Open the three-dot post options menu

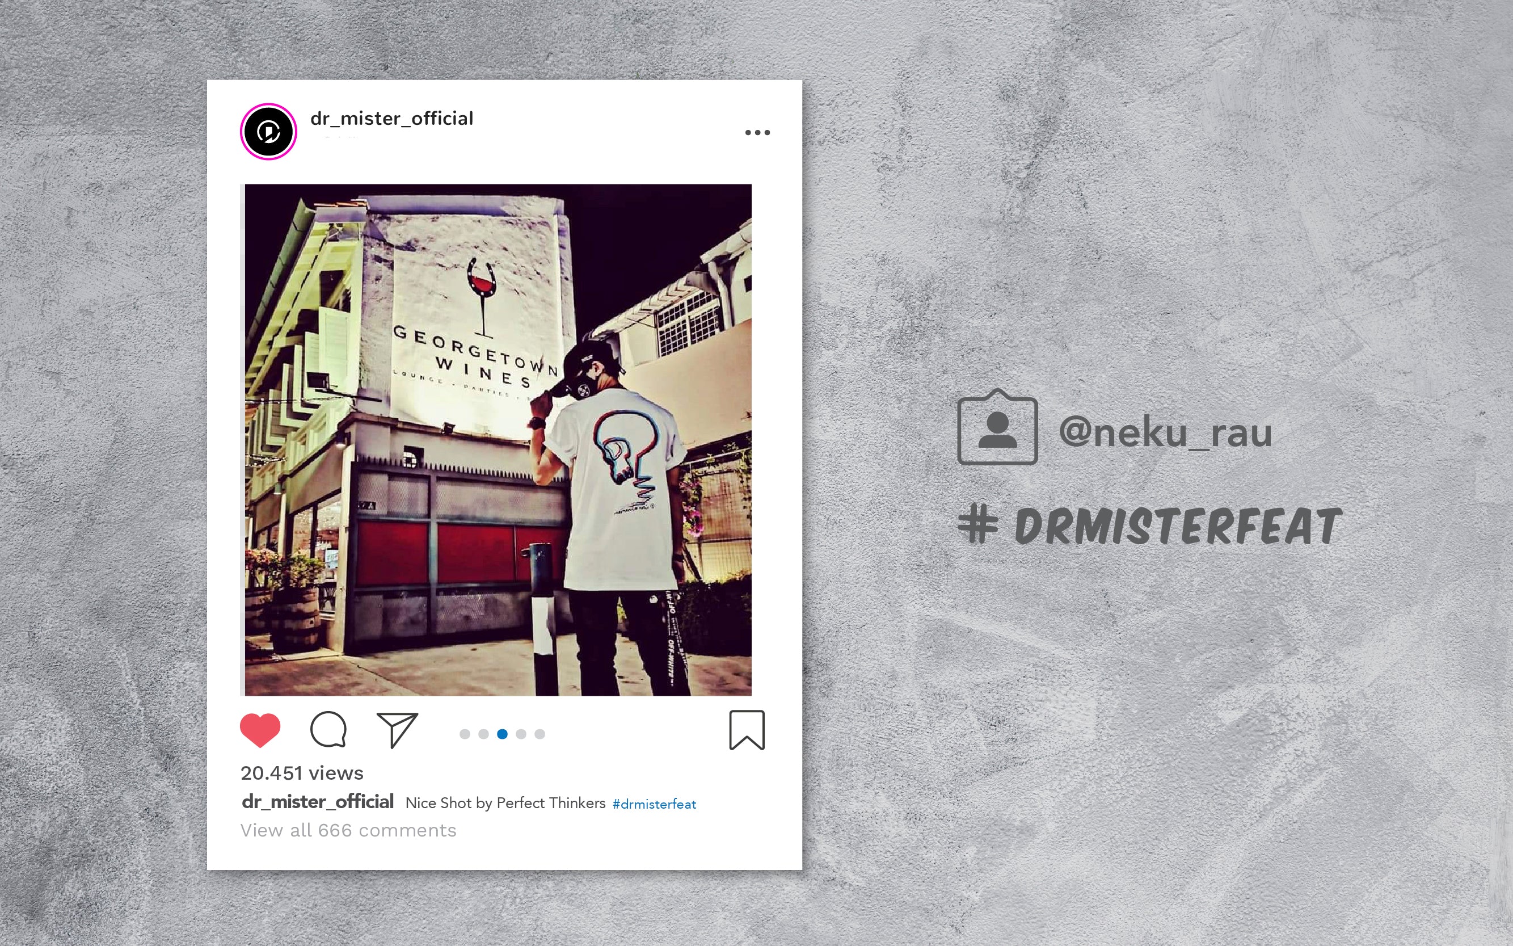coord(757,132)
